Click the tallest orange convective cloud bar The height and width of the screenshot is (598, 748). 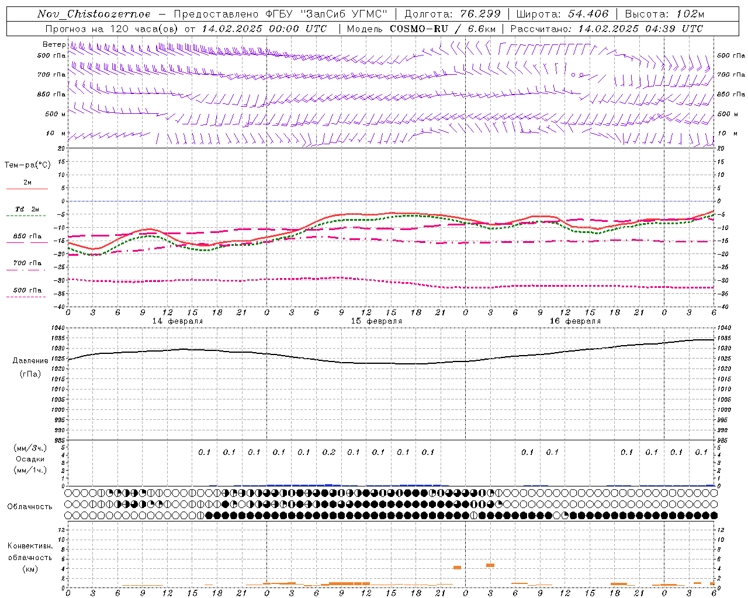[x=490, y=565]
